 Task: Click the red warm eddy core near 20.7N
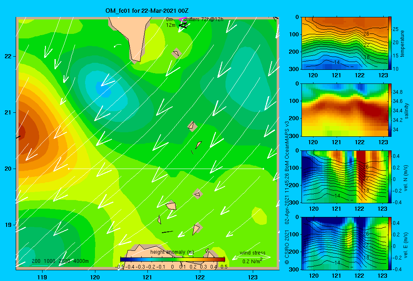coord(21,132)
